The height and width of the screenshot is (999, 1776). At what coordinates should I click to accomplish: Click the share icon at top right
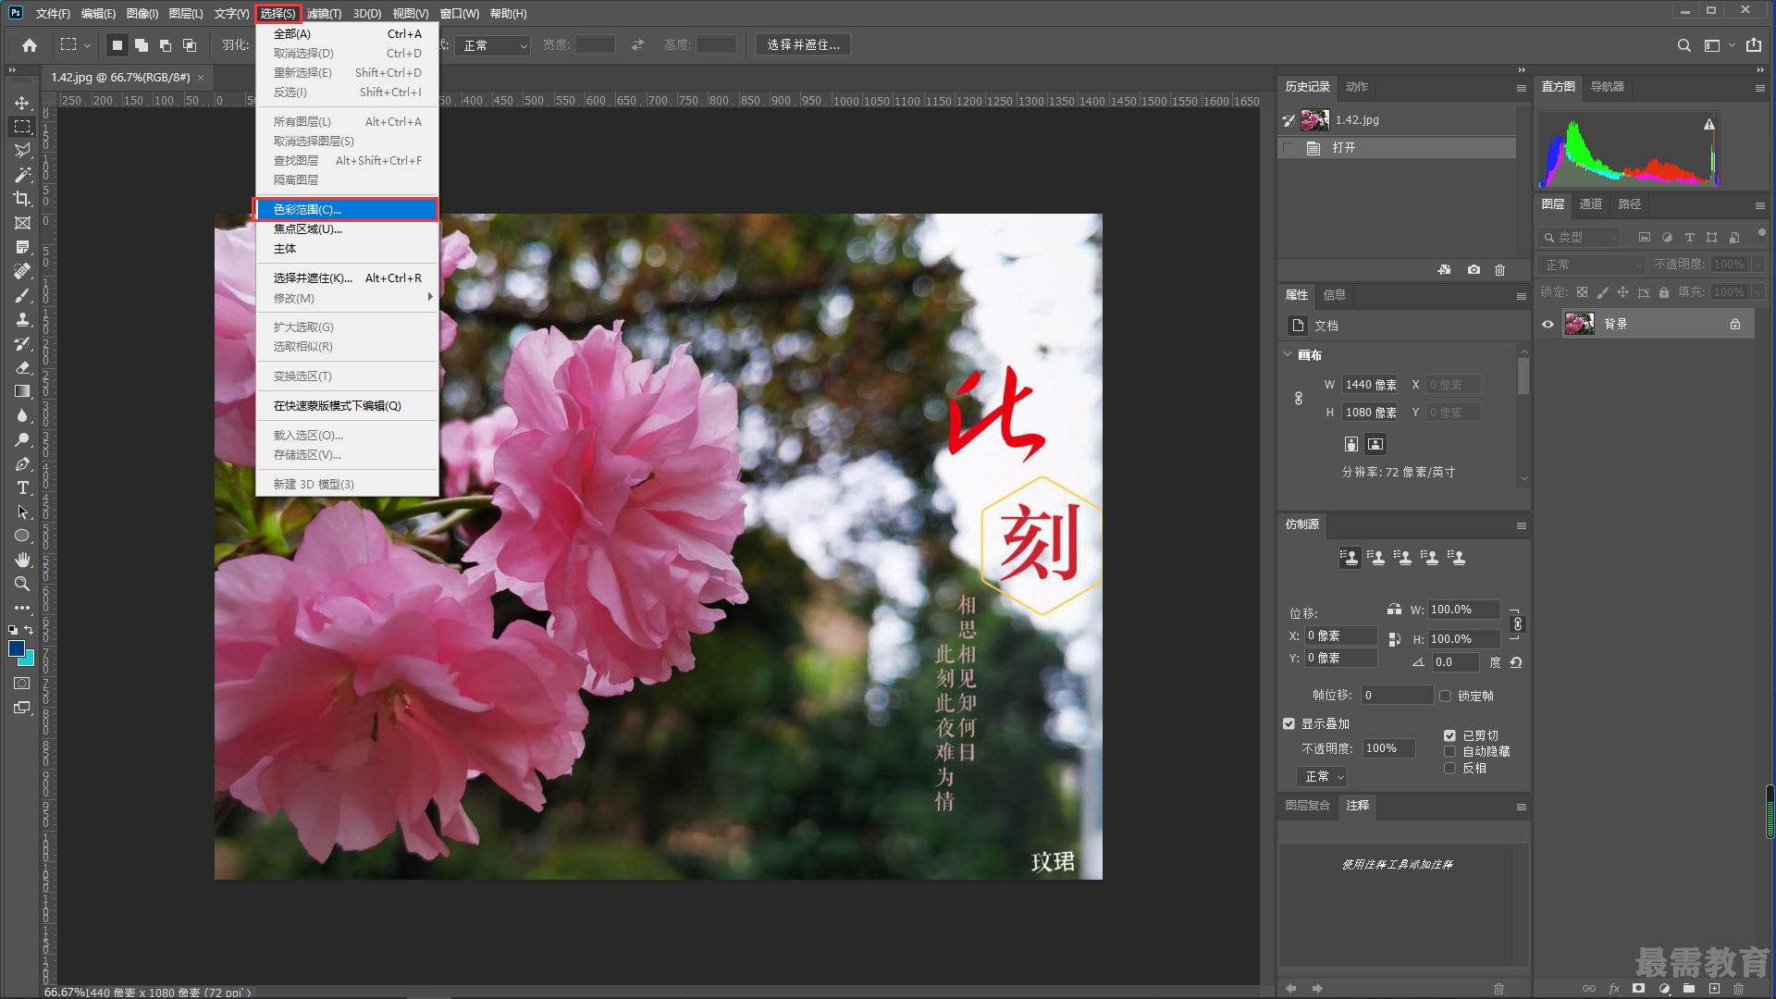tap(1754, 45)
